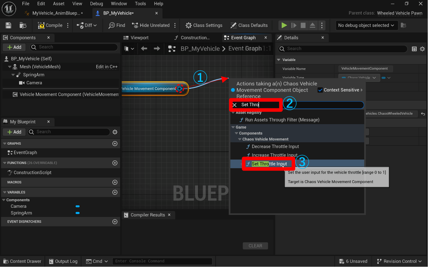Click the SpringArm variable type color pill

[77, 213]
